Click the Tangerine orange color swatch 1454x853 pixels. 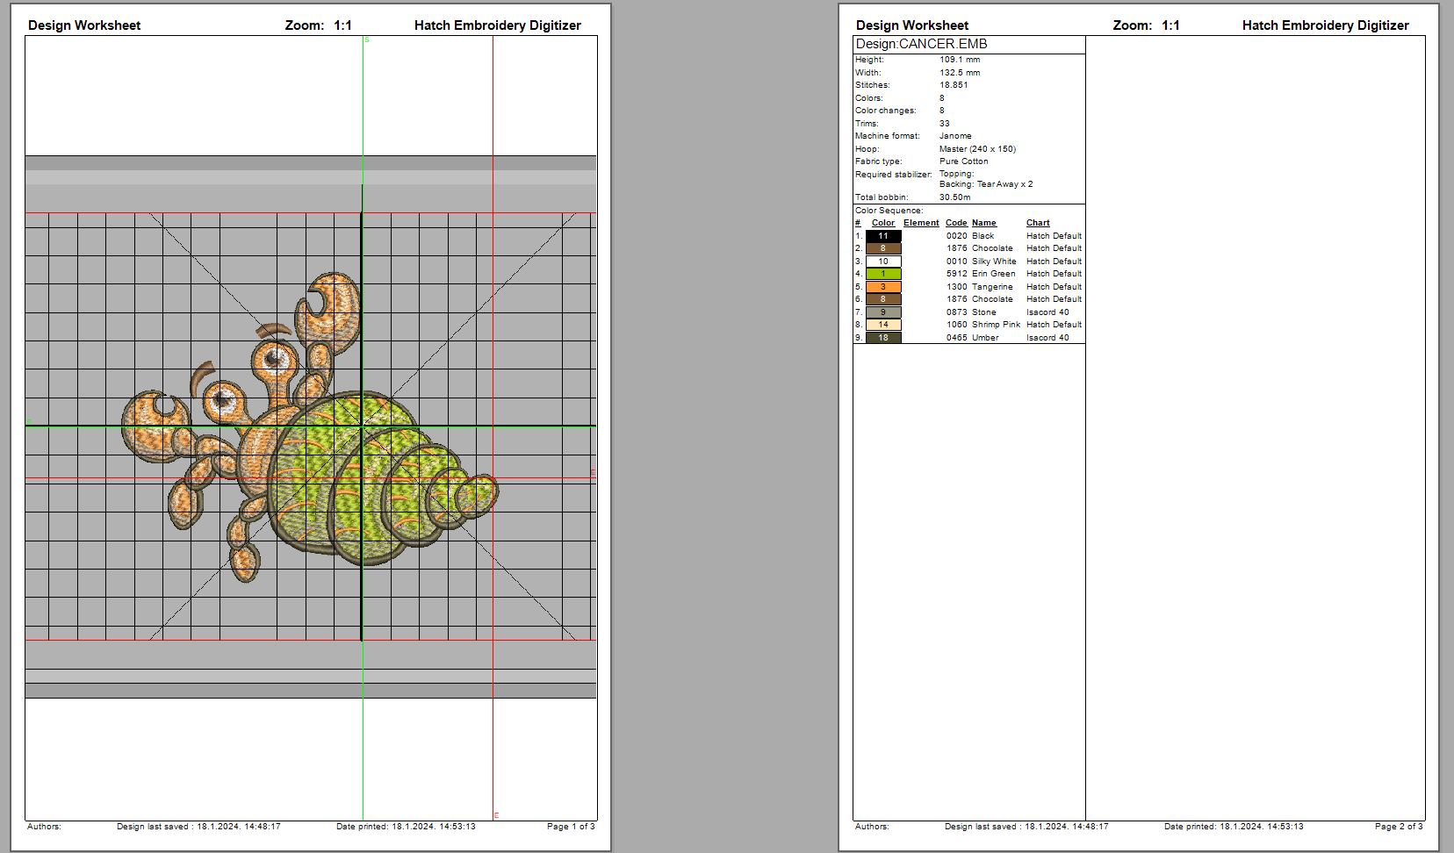pyautogui.click(x=883, y=287)
